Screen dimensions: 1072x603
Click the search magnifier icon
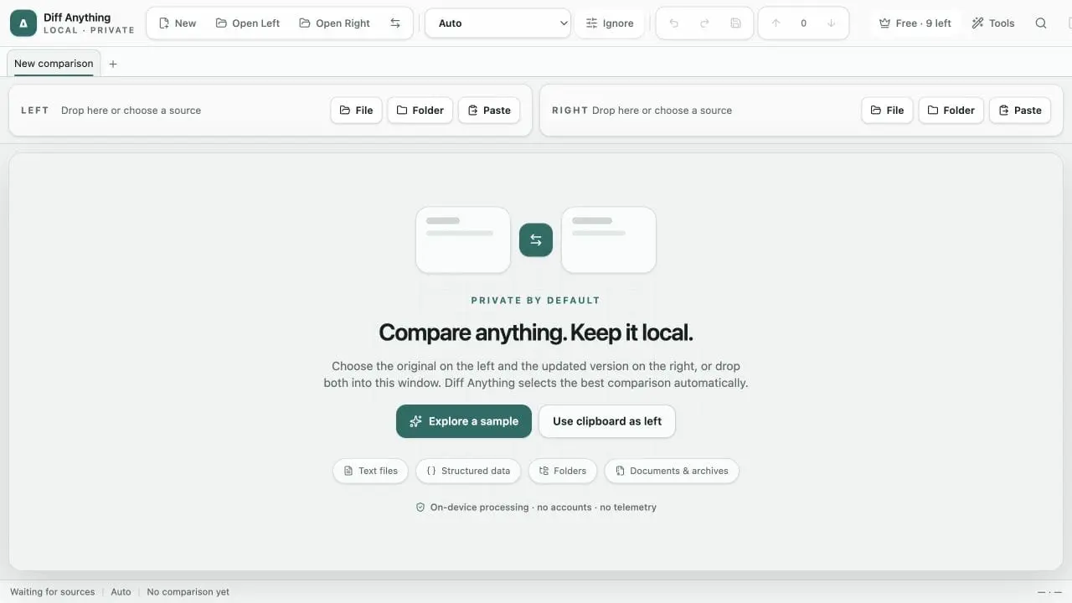click(x=1041, y=23)
